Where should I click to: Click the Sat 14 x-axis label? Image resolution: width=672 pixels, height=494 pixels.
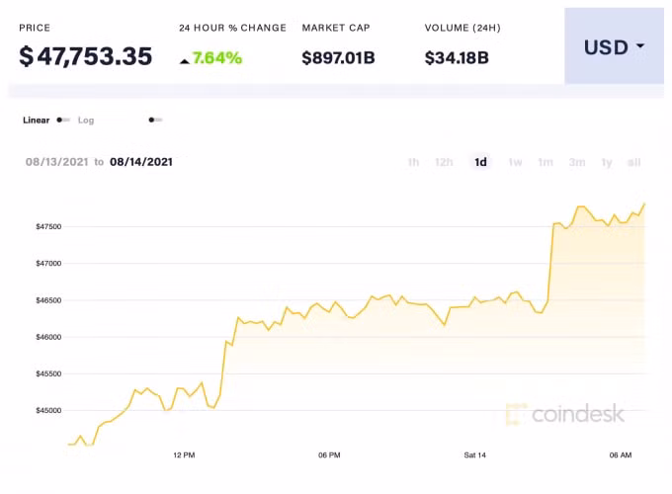pos(475,455)
